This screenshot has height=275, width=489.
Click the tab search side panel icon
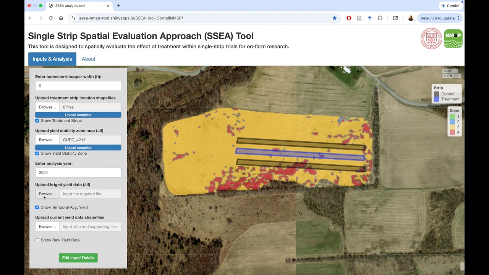[x=395, y=18]
